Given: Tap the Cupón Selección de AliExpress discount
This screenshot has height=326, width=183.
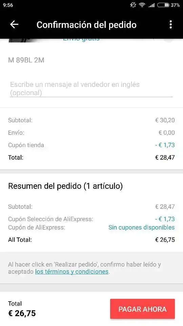Looking at the screenshot, I should pyautogui.click(x=165, y=219).
